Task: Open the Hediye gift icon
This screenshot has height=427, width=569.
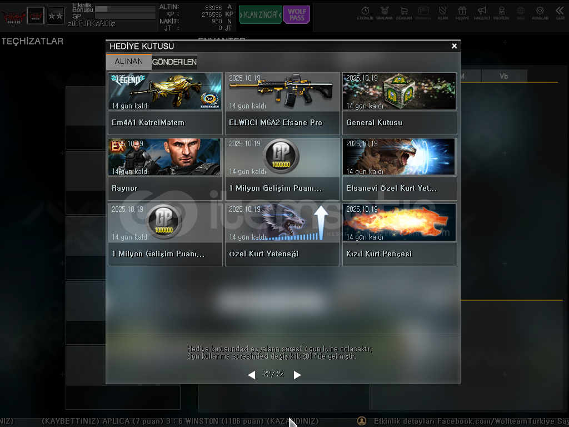Action: pos(462,13)
